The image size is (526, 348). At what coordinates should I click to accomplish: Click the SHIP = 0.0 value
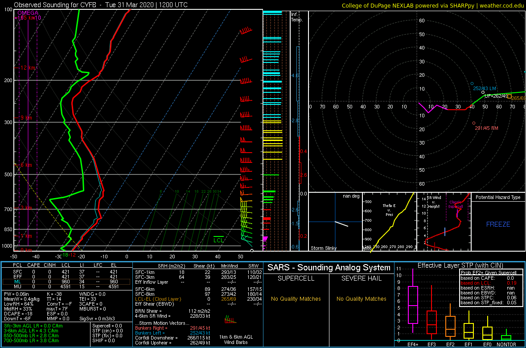(104, 340)
